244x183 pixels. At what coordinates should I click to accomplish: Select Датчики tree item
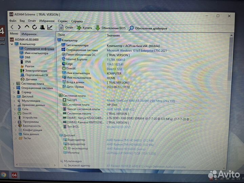tap(29, 79)
